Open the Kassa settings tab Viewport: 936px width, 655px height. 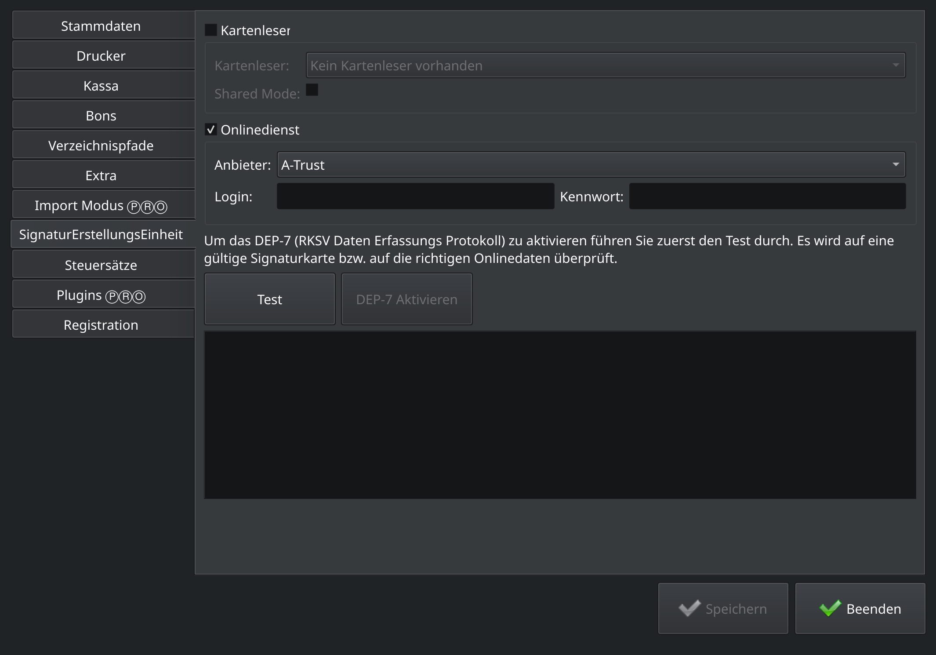pyautogui.click(x=104, y=86)
